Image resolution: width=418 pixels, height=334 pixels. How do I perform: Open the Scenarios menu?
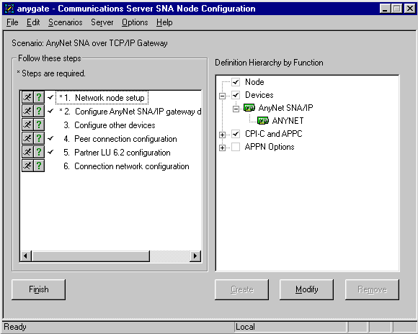click(66, 22)
